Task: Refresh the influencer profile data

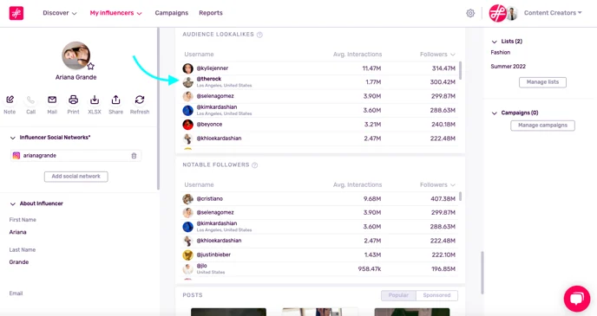Action: point(140,100)
